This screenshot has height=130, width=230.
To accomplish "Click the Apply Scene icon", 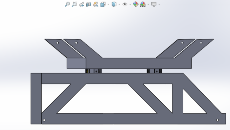I will [x=143, y=4].
